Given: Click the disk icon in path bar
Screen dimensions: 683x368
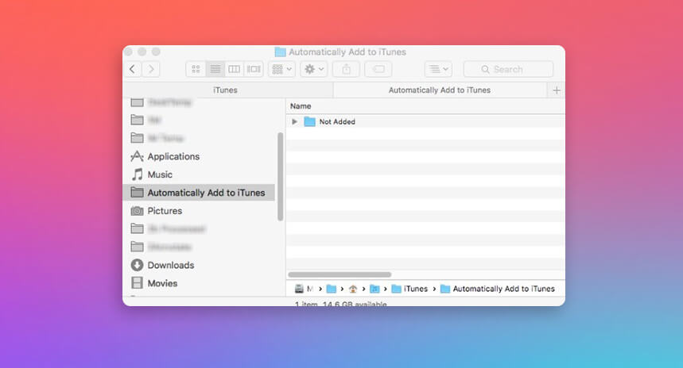Looking at the screenshot, I should point(299,289).
